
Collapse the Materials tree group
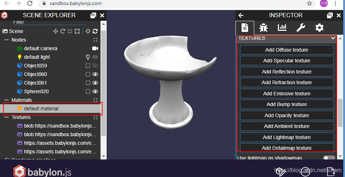click(7, 100)
